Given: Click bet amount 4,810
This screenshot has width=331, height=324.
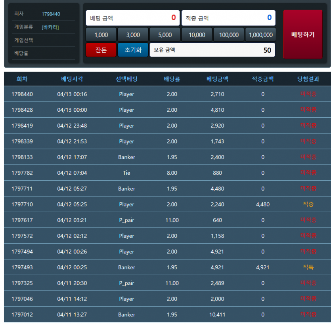Looking at the screenshot, I should [217, 110].
